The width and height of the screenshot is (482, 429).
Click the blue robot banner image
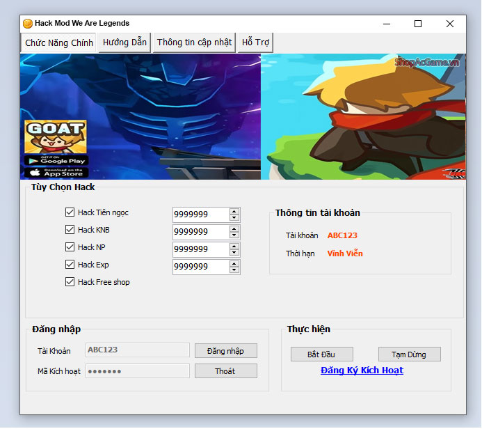(140, 116)
